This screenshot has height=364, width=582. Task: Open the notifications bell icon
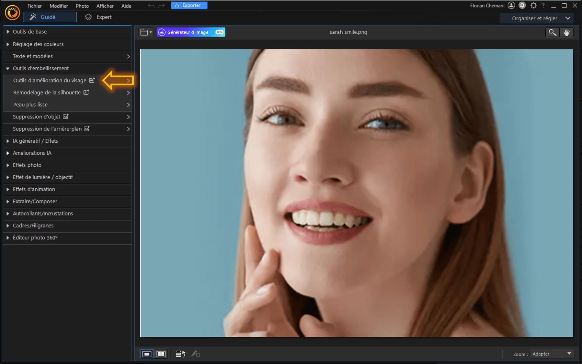pyautogui.click(x=522, y=5)
